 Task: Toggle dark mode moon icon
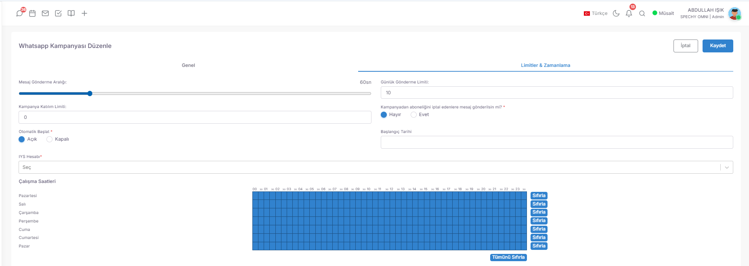coord(616,13)
